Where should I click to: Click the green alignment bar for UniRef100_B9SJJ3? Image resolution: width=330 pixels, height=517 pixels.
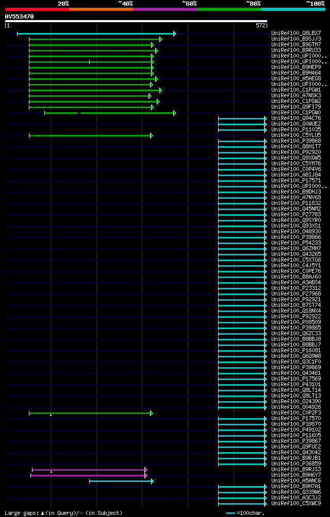tap(95, 39)
